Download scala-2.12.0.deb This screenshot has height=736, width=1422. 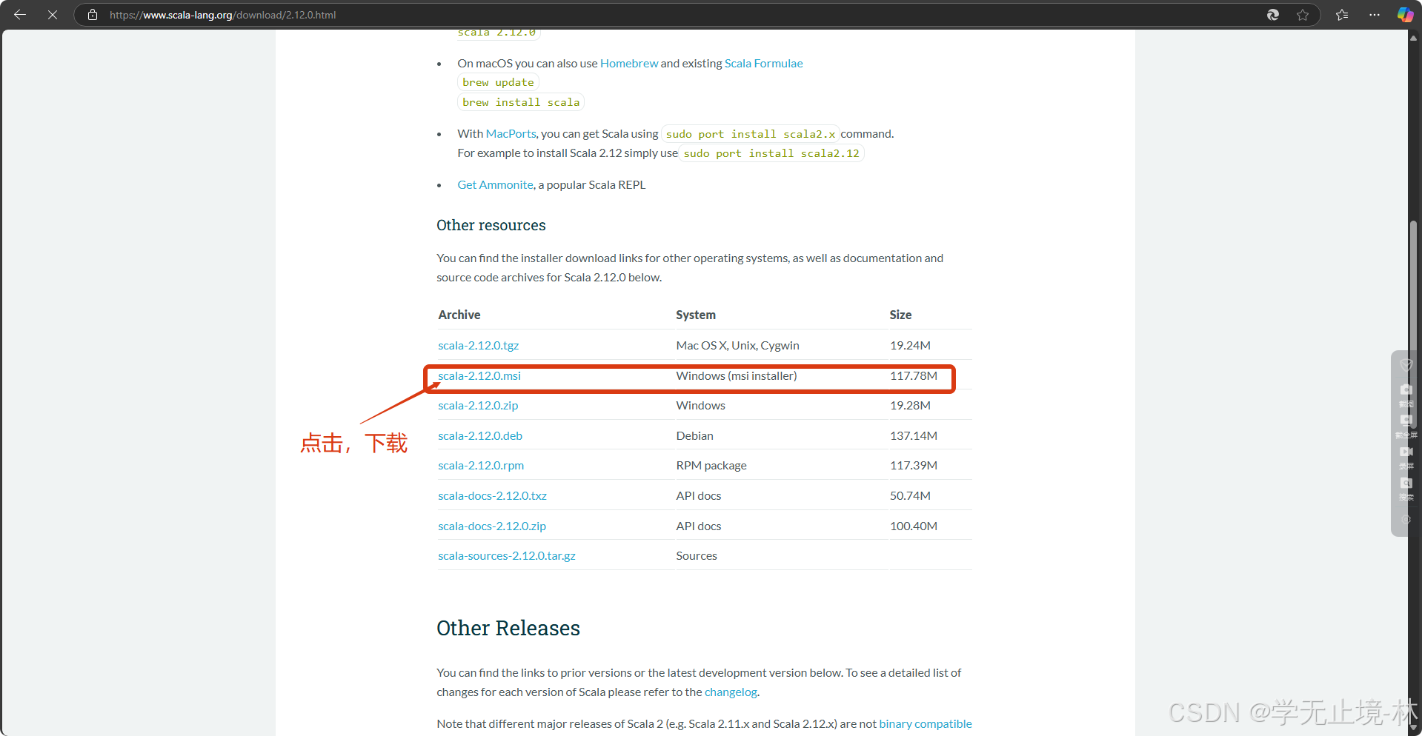click(x=480, y=436)
